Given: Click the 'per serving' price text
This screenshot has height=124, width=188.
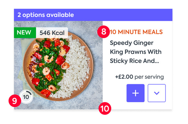Looking at the screenshot, I should pyautogui.click(x=149, y=77).
